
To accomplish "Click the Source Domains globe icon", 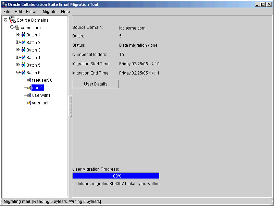I will pyautogui.click(x=12, y=20).
